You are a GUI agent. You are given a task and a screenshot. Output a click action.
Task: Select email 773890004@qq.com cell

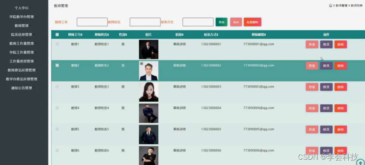[259, 108]
